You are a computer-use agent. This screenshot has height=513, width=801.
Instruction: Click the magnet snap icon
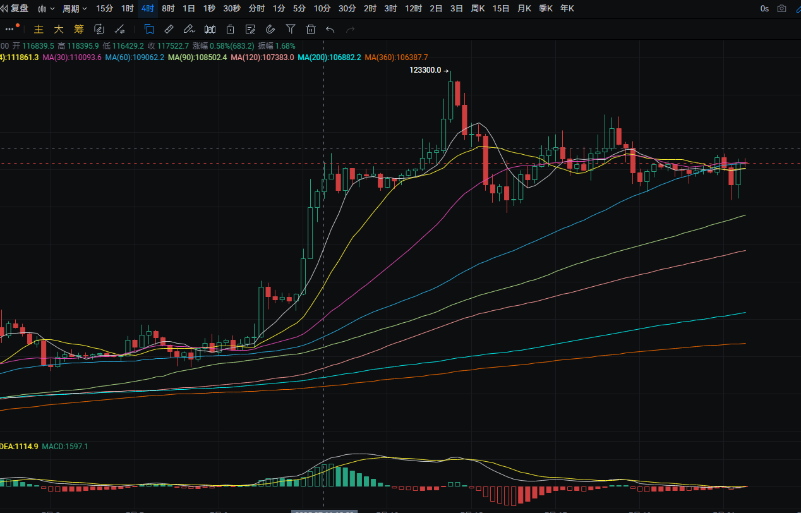(270, 29)
